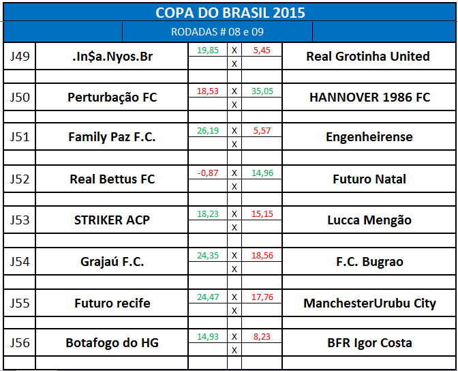Select the Futuro Natal cell
Screen dimensions: 458x371
(369, 179)
